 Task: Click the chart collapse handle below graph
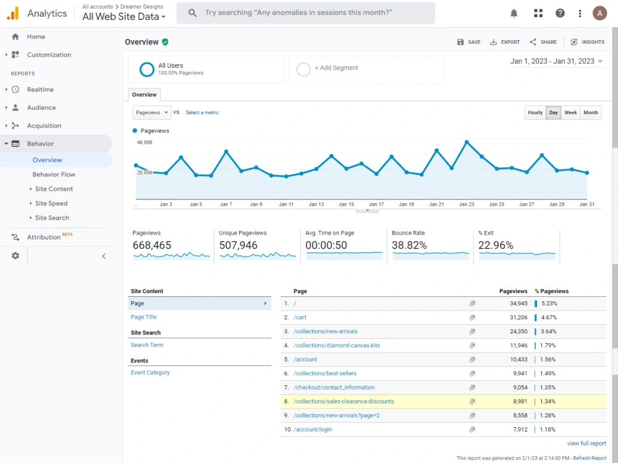coord(367,211)
